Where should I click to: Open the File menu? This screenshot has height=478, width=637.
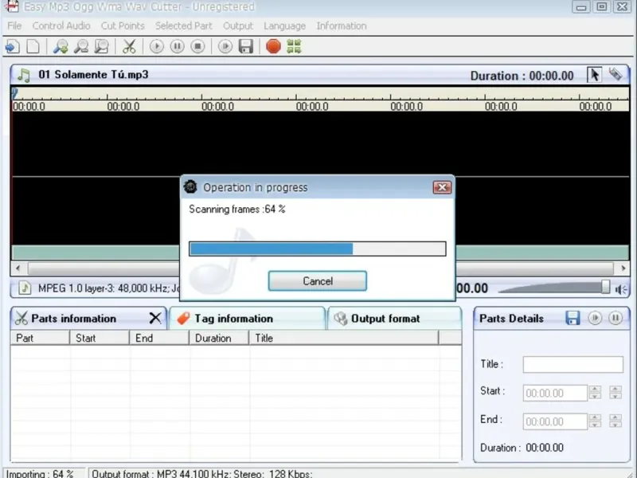(14, 25)
